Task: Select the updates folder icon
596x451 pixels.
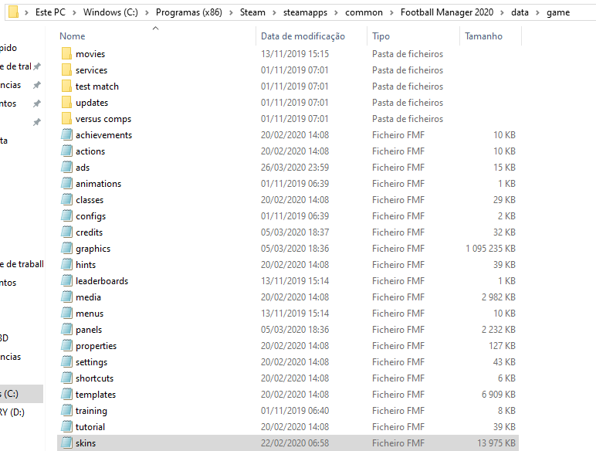Action: [66, 102]
